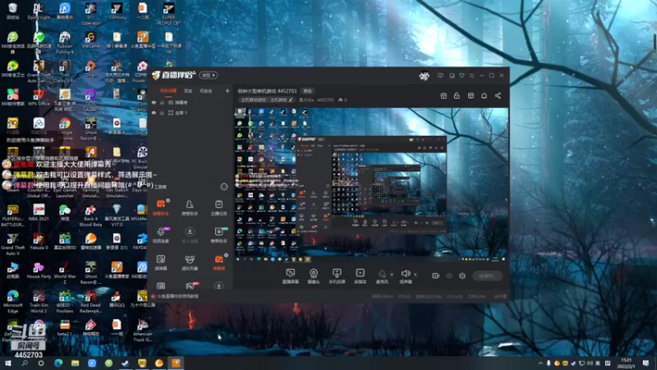
Task: Select the WeGame desktop icon
Action: (x=90, y=40)
